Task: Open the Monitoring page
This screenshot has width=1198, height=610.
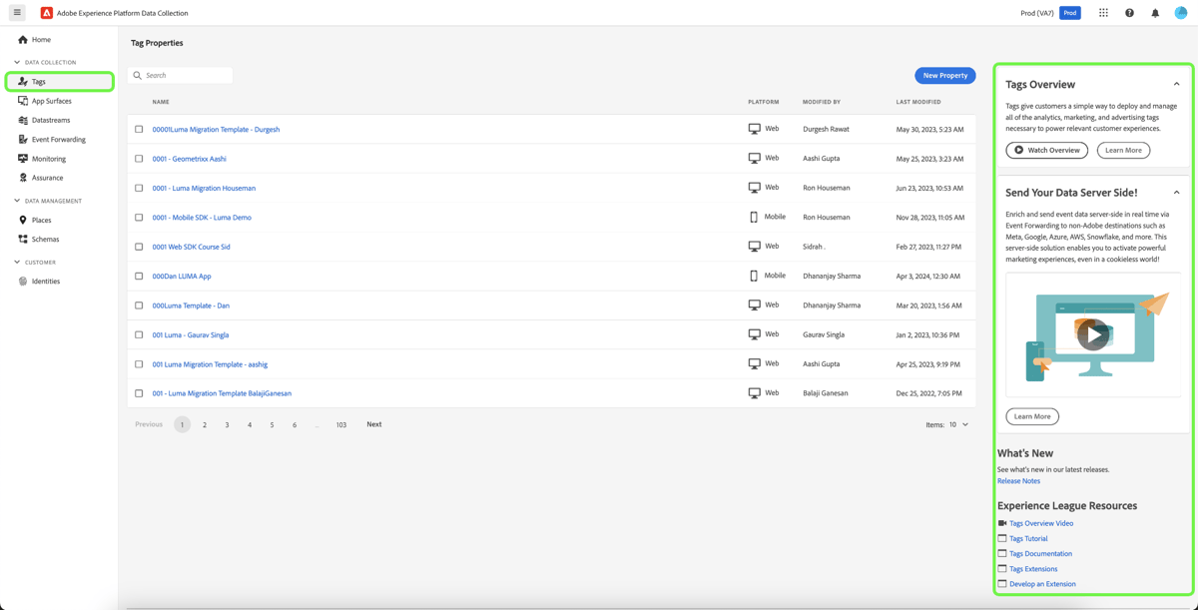Action: pos(50,158)
